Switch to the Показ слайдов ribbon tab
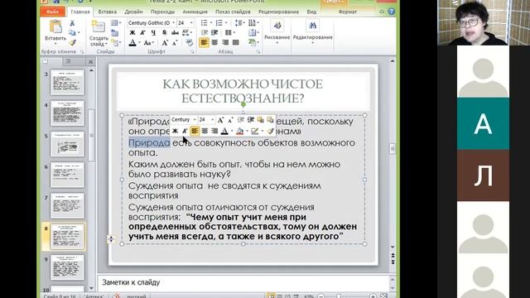Viewport: 530px width, 298px height. point(233,12)
